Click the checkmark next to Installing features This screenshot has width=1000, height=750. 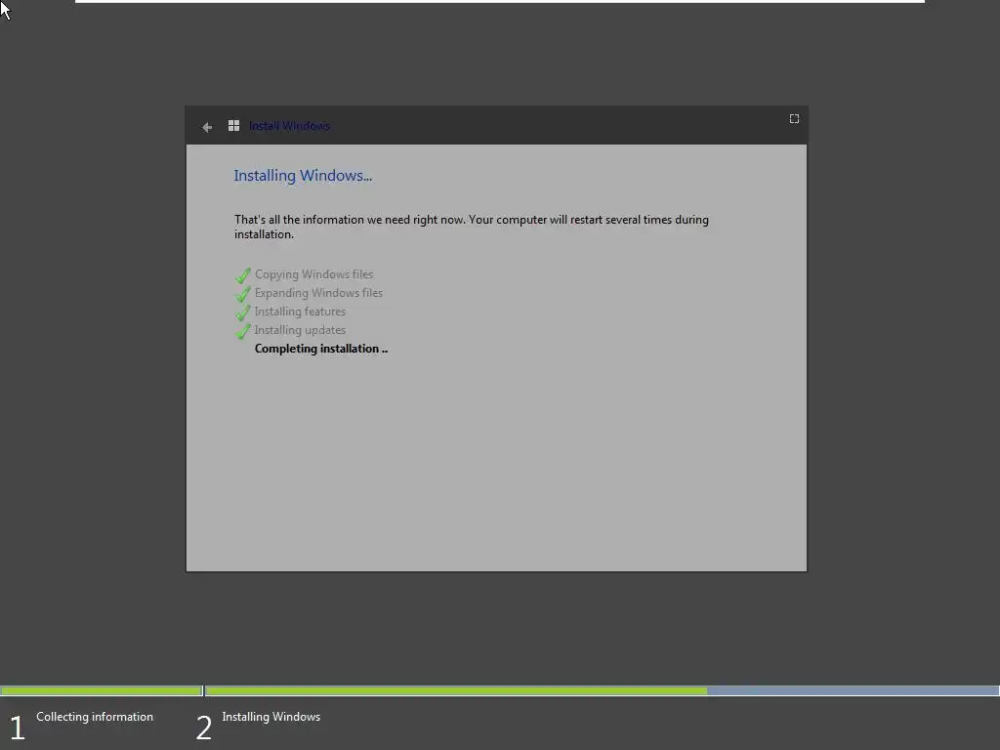(x=243, y=312)
